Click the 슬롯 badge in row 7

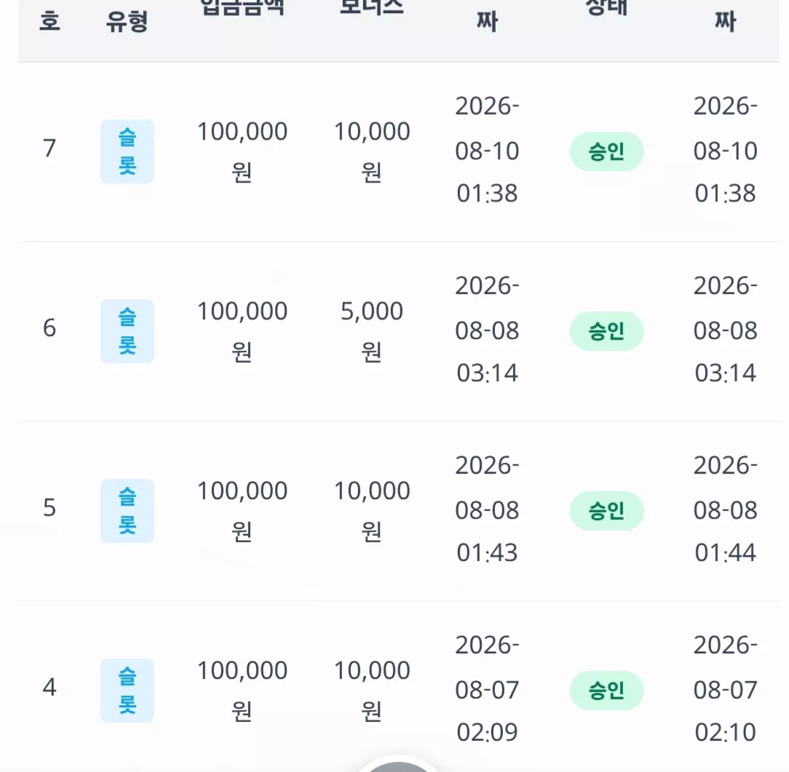(x=127, y=151)
